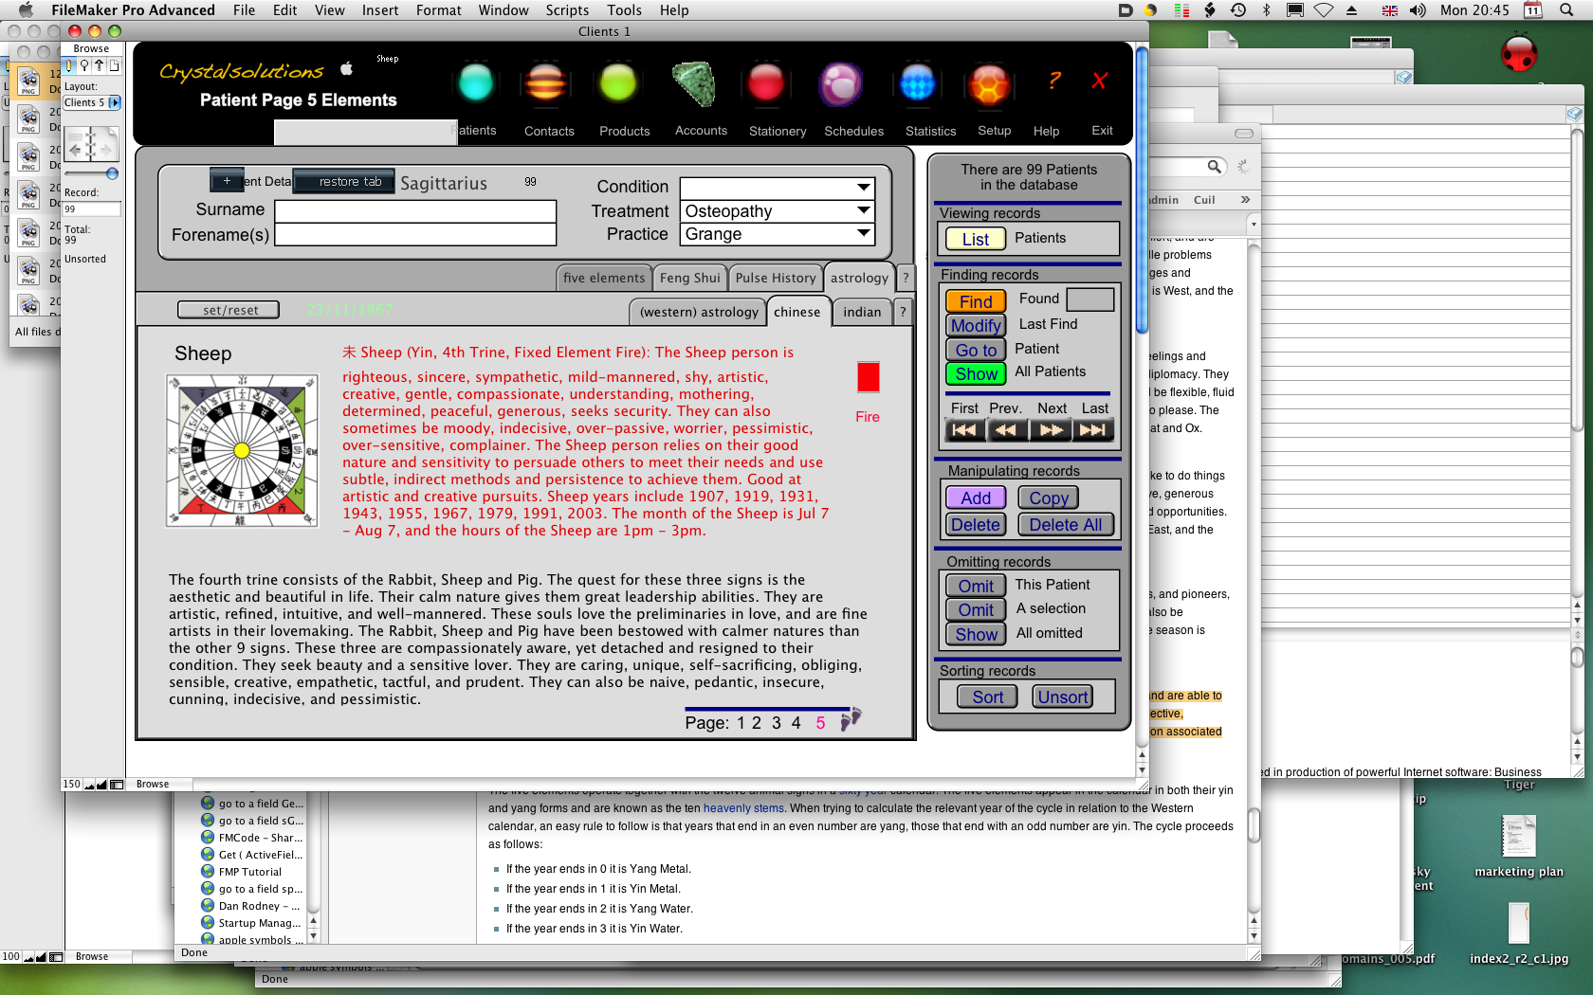Click the Sort button
Image resolution: width=1593 pixels, height=995 pixels.
987,696
